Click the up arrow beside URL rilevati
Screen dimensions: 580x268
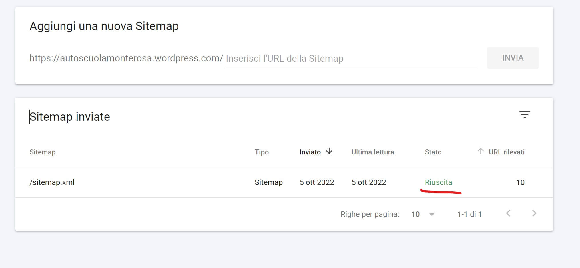pyautogui.click(x=480, y=151)
